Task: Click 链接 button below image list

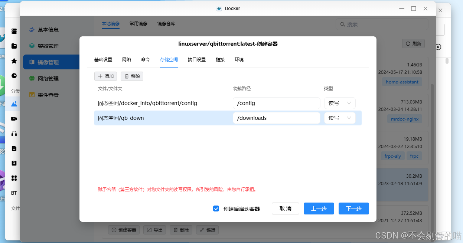Action: (208, 230)
